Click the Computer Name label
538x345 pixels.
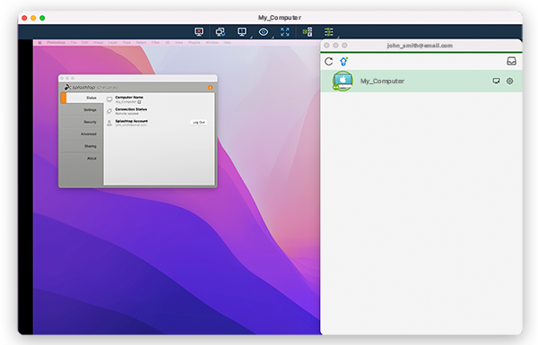tap(129, 98)
